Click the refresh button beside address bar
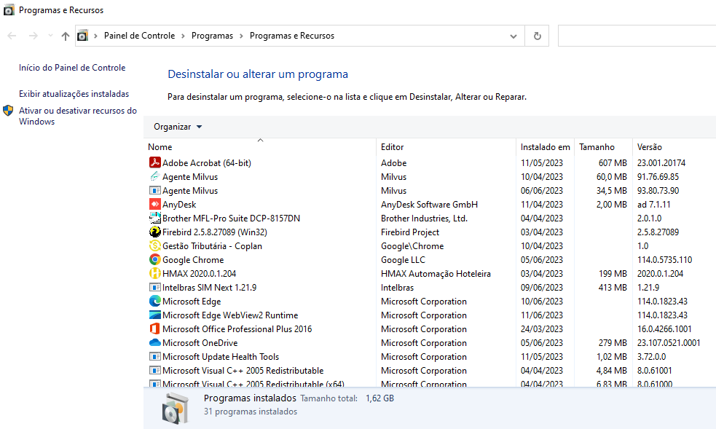 tap(538, 36)
